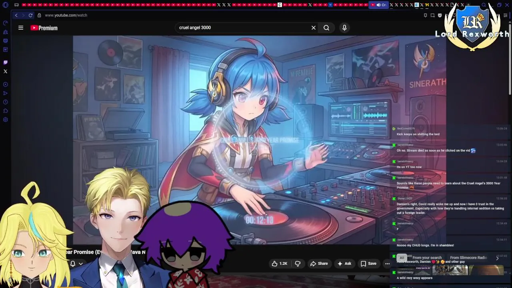Save the video to a playlist
Screen dimensions: 512x288
pos(368,264)
